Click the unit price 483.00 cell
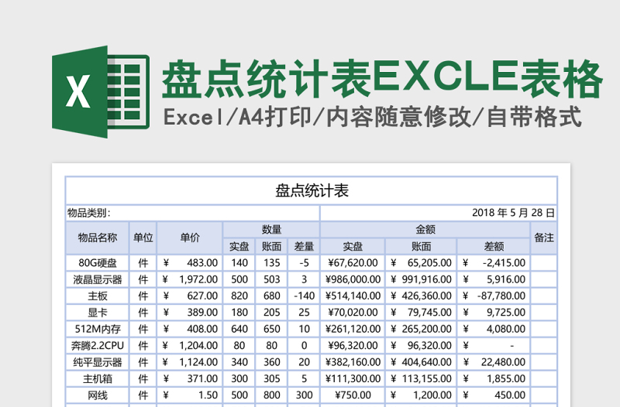This screenshot has height=407, width=620. (190, 263)
